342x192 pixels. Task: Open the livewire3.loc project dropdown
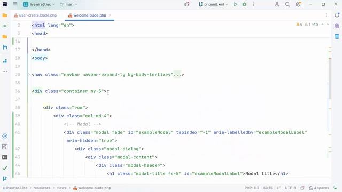click(x=39, y=4)
